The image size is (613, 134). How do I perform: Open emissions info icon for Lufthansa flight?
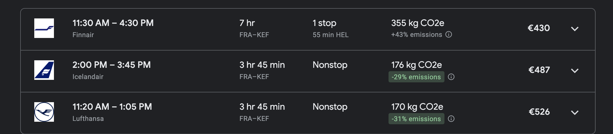451,119
